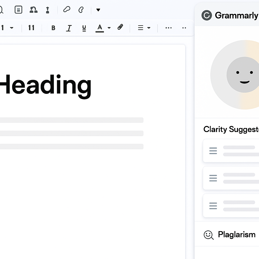Screen dimensions: 259x259
Task: Open the first clarity suggestion card
Action: coord(231,151)
